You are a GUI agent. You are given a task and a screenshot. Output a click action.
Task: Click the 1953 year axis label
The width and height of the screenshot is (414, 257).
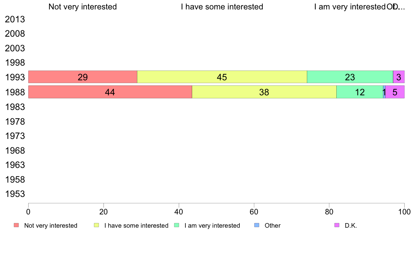tap(15, 194)
